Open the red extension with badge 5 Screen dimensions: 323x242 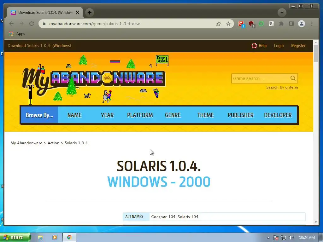coord(241,24)
